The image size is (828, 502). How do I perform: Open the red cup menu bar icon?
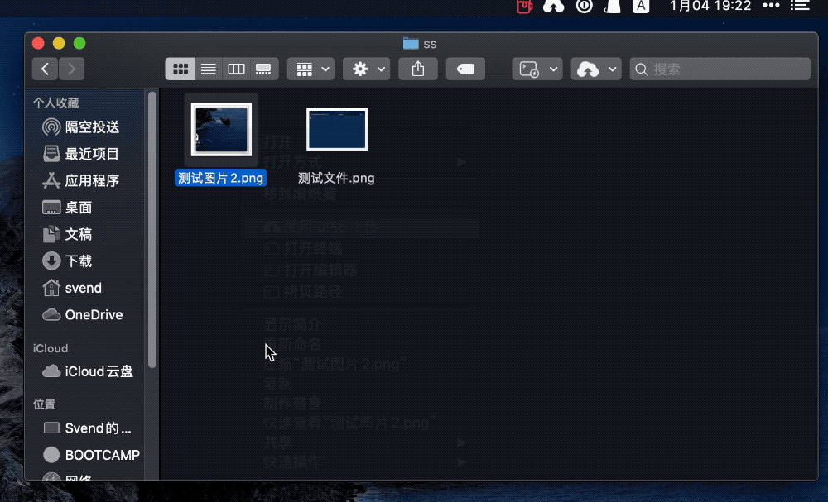[x=524, y=7]
